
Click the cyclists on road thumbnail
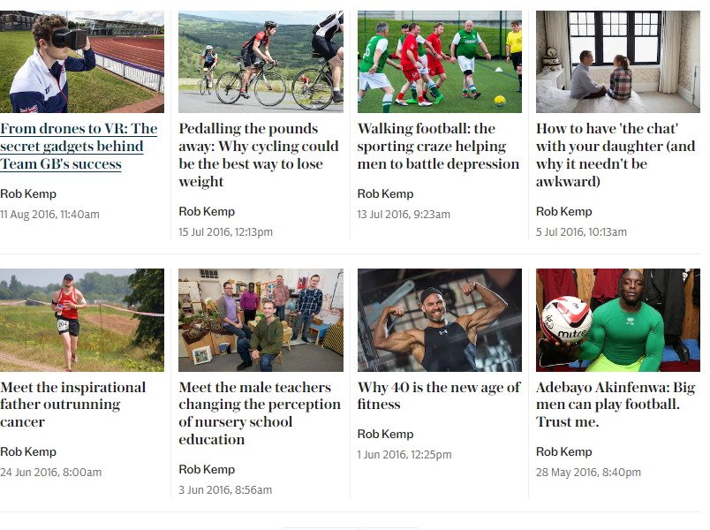pos(261,62)
